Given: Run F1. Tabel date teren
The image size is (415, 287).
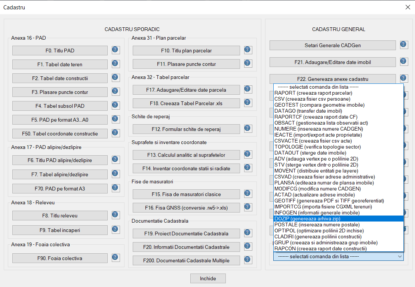Looking at the screenshot, I should (x=60, y=64).
